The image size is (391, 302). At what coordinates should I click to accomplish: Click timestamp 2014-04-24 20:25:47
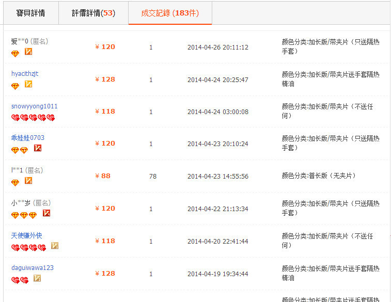tap(218, 80)
